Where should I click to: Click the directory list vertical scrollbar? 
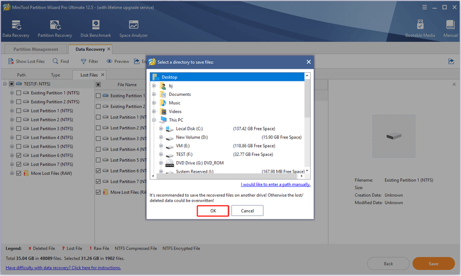coord(307,123)
